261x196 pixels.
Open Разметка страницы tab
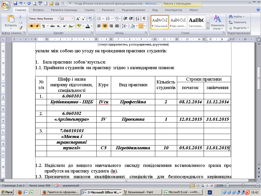[64, 10]
